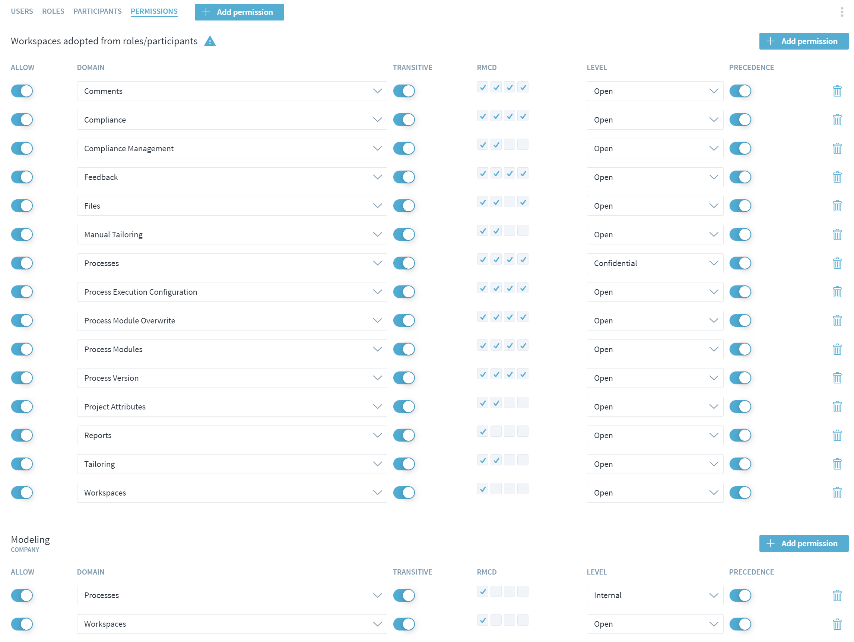Turn off Transitive toggle for Feedback

404,177
